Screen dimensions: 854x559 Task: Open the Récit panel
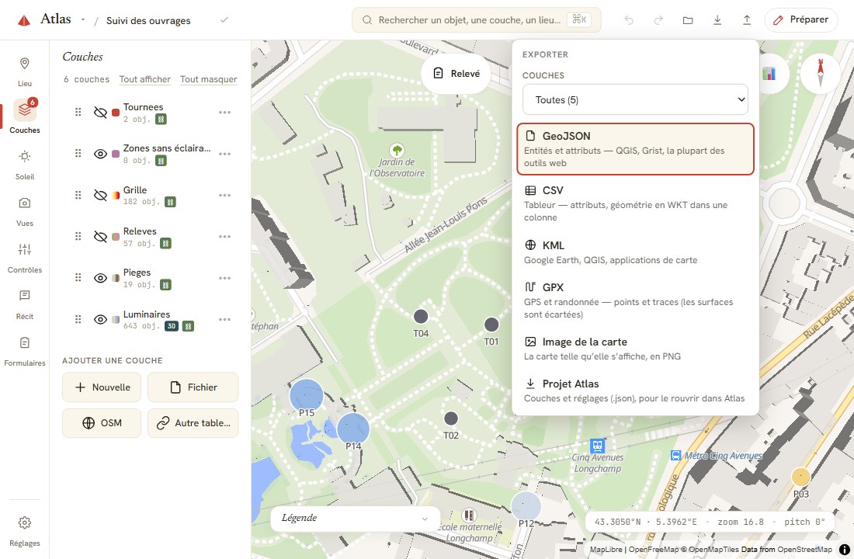(x=25, y=304)
